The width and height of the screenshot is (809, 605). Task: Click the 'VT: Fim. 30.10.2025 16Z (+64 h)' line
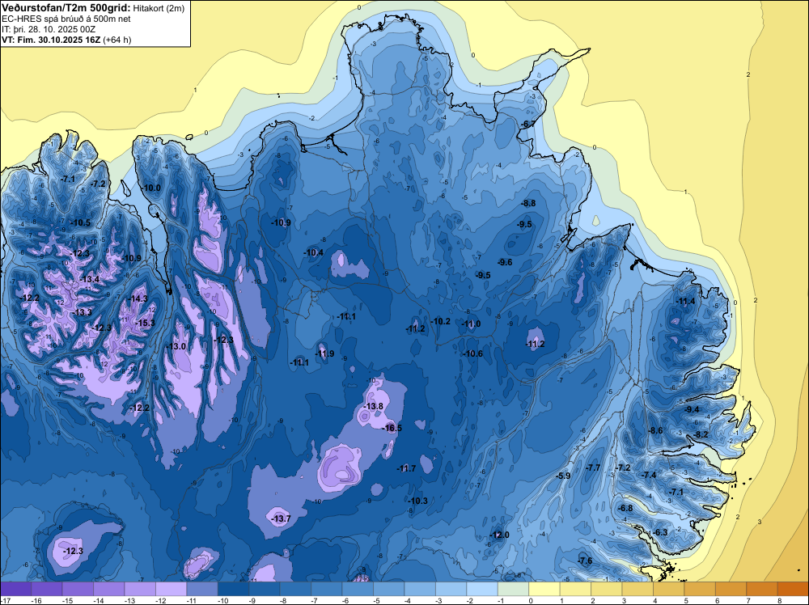66,40
